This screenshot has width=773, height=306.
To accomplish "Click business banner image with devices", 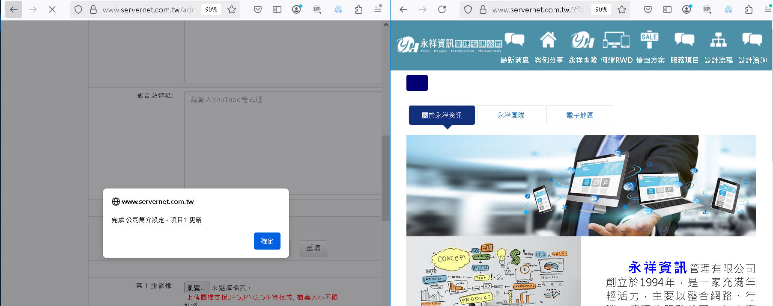I will click(x=581, y=185).
